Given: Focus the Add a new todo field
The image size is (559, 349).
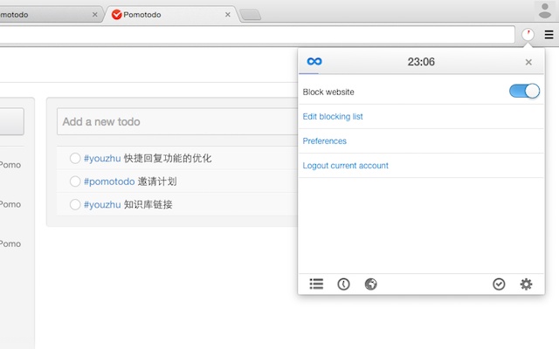Looking at the screenshot, I should (x=175, y=121).
